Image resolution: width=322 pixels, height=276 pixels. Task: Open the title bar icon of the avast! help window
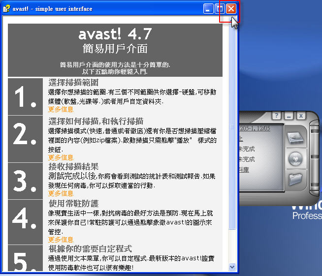coord(6,9)
